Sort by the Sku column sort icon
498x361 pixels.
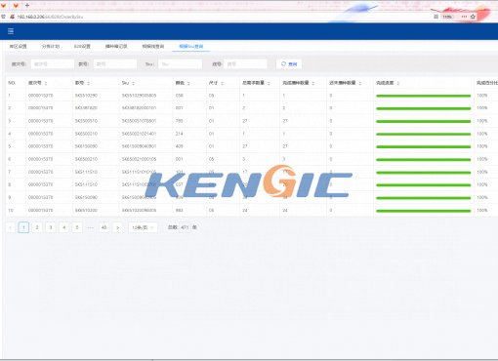133,83
